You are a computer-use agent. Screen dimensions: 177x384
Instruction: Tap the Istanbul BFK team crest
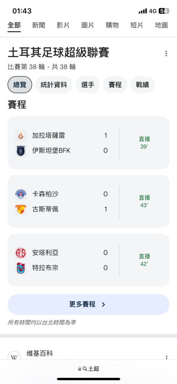21,151
